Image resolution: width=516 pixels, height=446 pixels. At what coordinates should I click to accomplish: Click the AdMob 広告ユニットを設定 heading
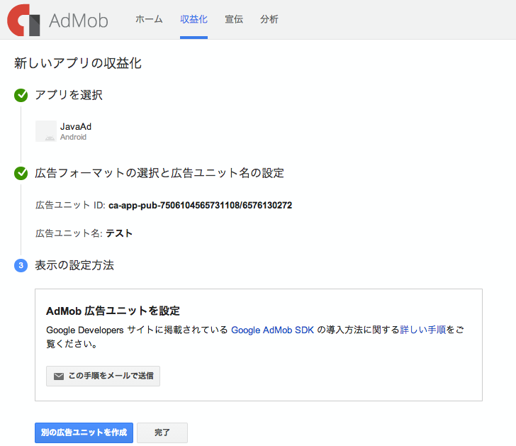pos(113,311)
